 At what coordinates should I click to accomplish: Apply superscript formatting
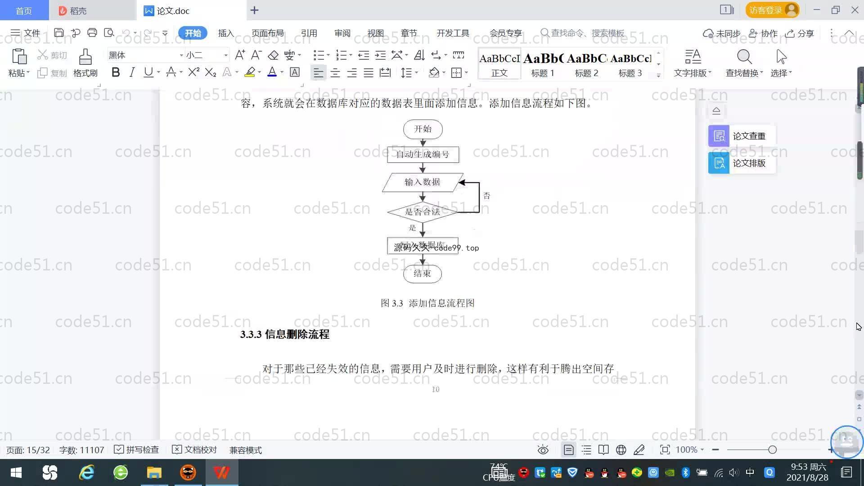coord(193,72)
